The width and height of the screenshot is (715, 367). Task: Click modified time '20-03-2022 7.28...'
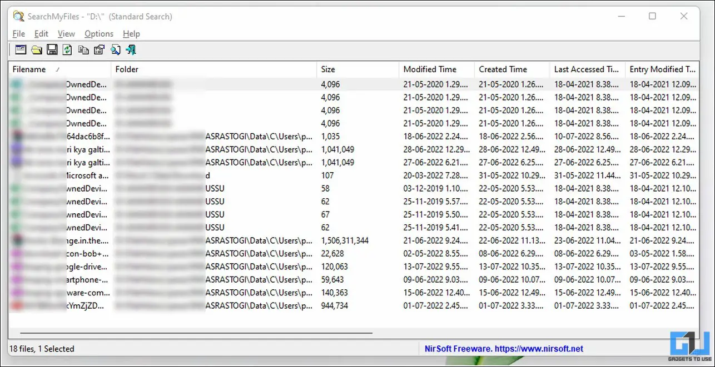coord(436,175)
